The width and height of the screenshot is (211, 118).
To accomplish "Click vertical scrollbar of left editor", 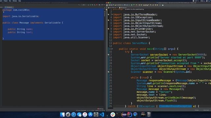I will [x=105, y=14].
